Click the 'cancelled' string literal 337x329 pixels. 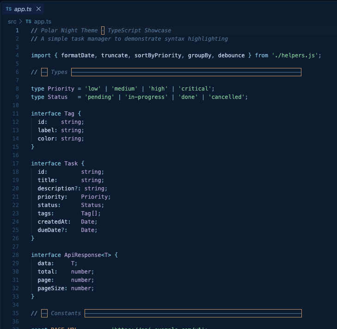(x=227, y=97)
